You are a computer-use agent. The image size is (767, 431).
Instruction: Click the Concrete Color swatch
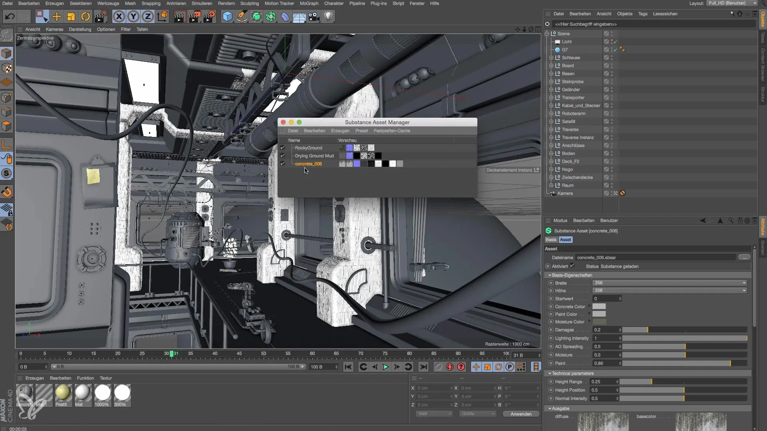point(599,306)
